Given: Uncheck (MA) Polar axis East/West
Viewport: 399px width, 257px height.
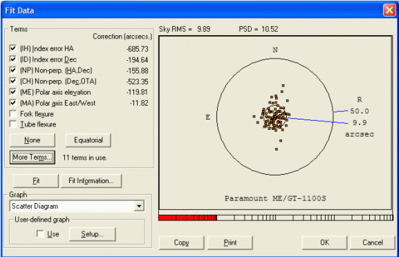Looking at the screenshot, I should [x=12, y=103].
